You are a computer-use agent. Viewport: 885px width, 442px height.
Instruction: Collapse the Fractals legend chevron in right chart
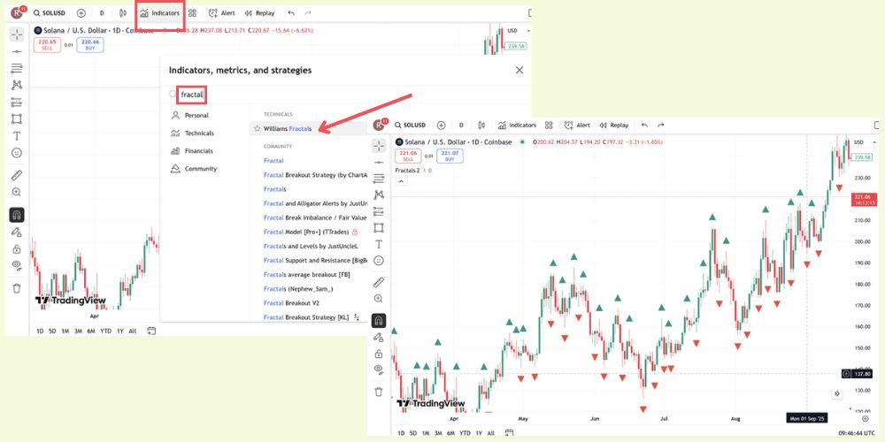(x=401, y=181)
